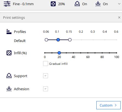Click the Profiles layer-height icon
This screenshot has height=112, width=122.
click(x=9, y=32)
